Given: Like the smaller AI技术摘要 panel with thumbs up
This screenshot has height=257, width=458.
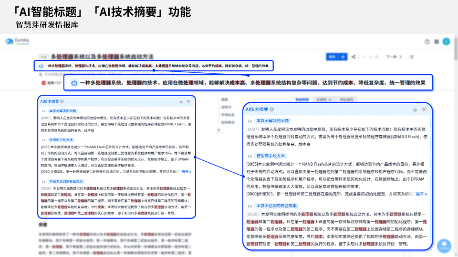Looking at the screenshot, I should pos(181,102).
